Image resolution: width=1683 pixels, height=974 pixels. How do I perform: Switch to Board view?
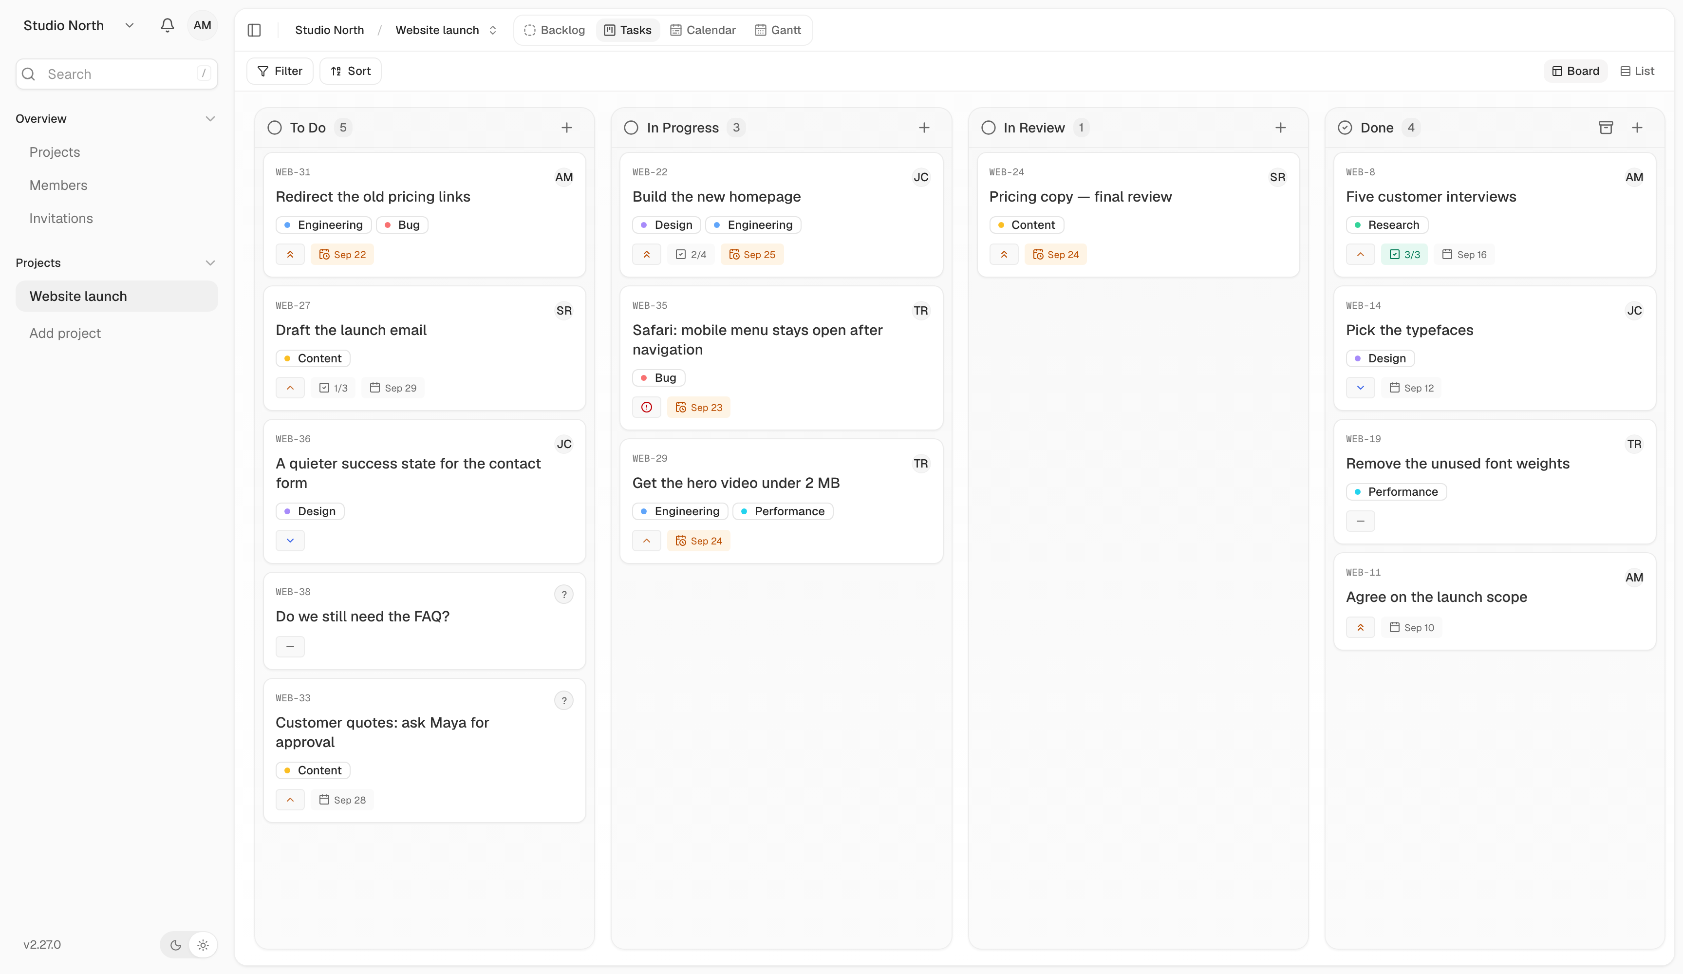click(x=1575, y=71)
